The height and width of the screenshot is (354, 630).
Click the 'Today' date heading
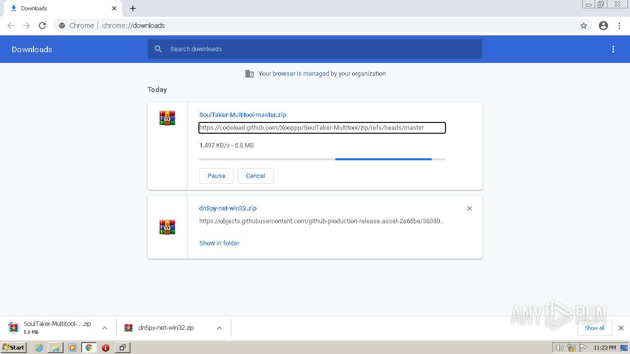pos(157,89)
